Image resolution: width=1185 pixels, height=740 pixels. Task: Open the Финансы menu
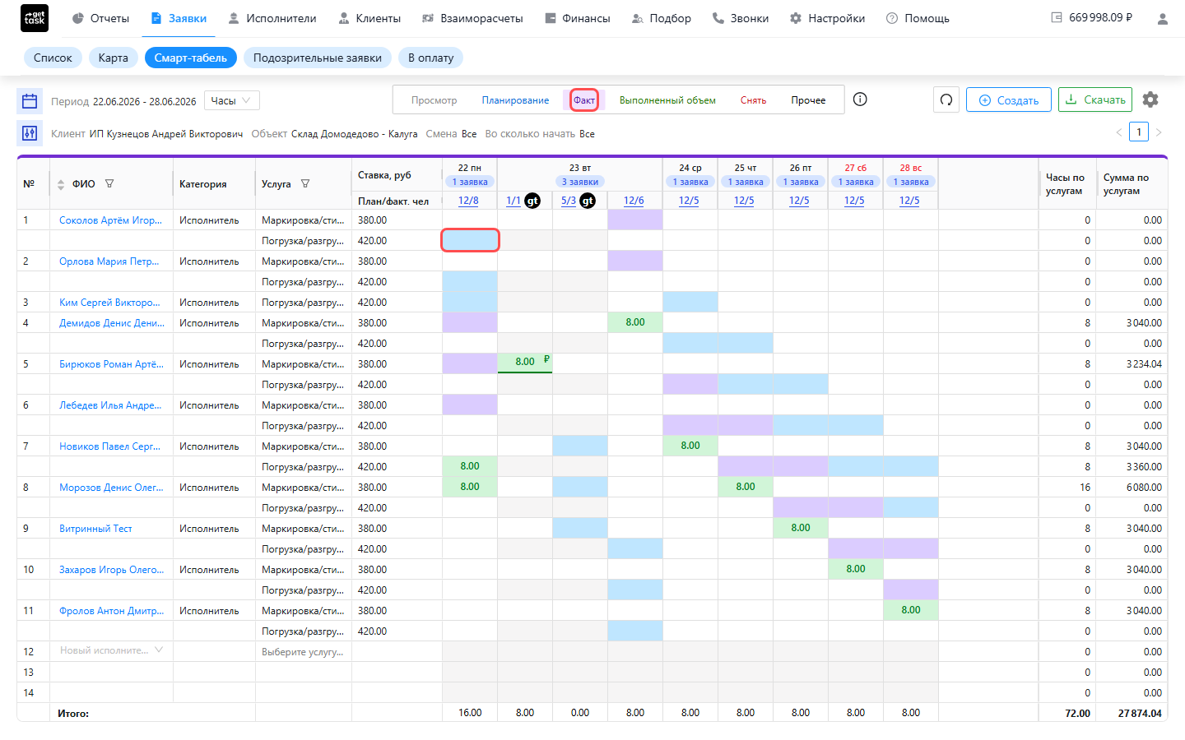tap(577, 18)
